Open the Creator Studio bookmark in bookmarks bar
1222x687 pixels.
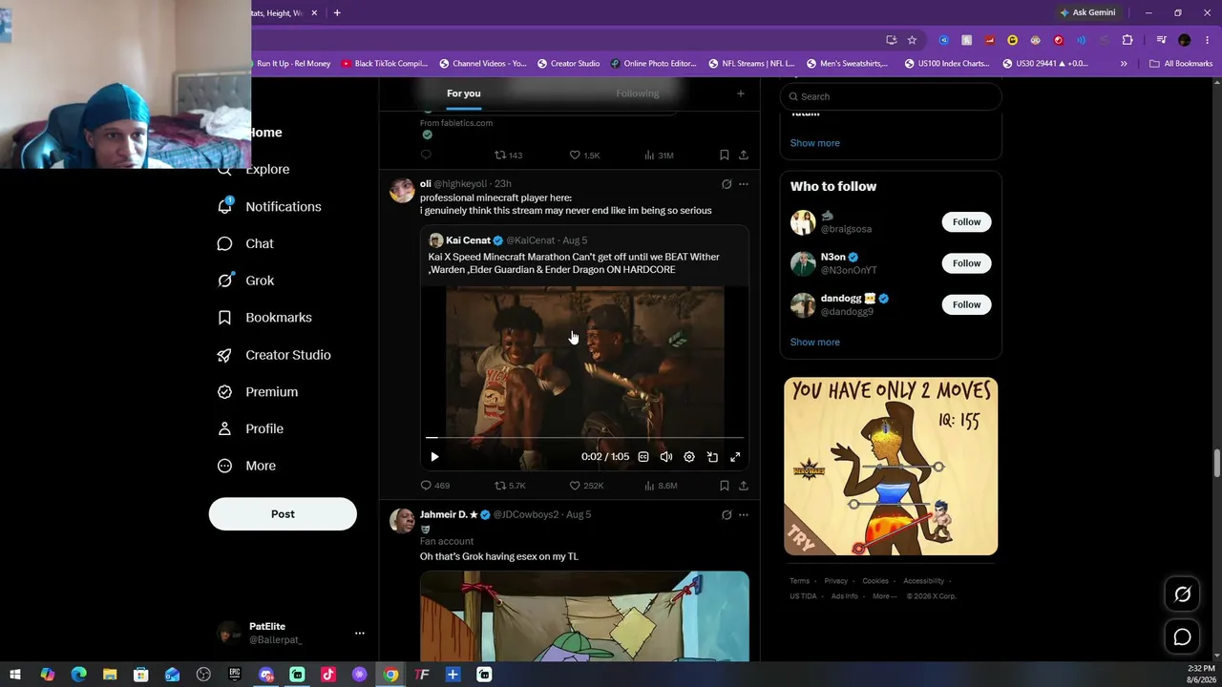(x=568, y=64)
